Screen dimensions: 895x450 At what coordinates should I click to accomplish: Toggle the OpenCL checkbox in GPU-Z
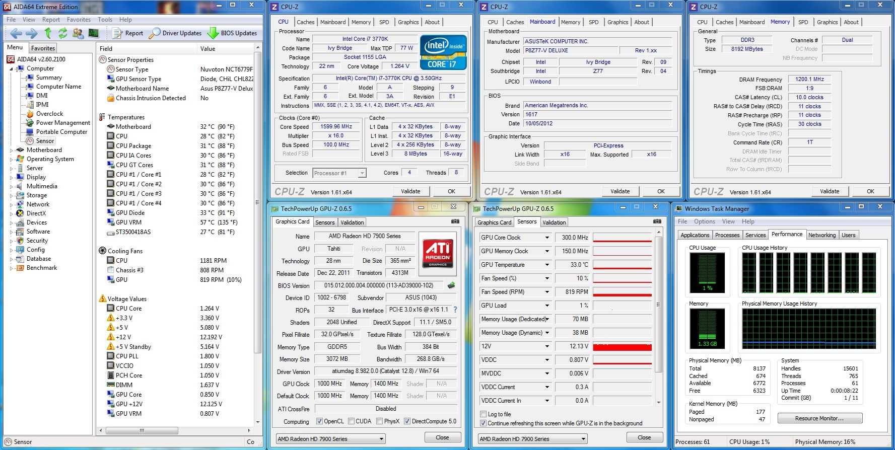point(319,421)
